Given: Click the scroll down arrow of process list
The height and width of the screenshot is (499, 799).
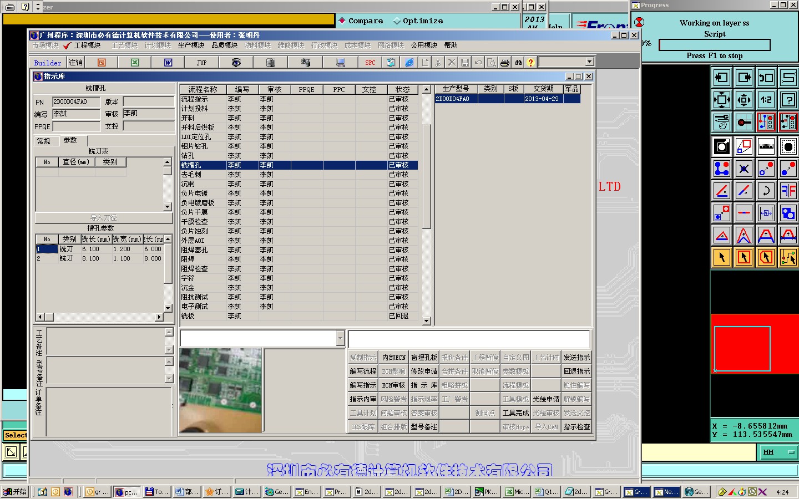Looking at the screenshot, I should coord(426,321).
